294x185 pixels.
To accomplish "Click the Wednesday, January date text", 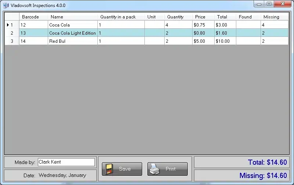I will pos(62,175).
